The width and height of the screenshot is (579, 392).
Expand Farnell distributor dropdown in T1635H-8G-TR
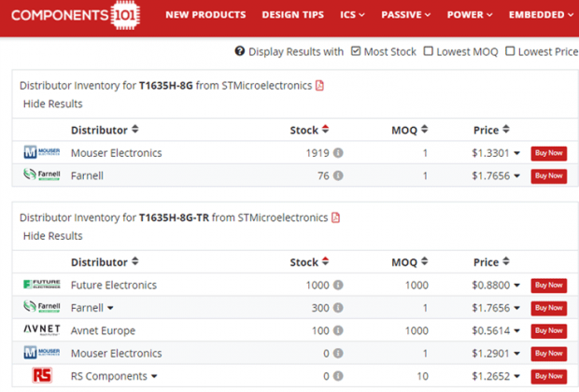[x=110, y=308]
